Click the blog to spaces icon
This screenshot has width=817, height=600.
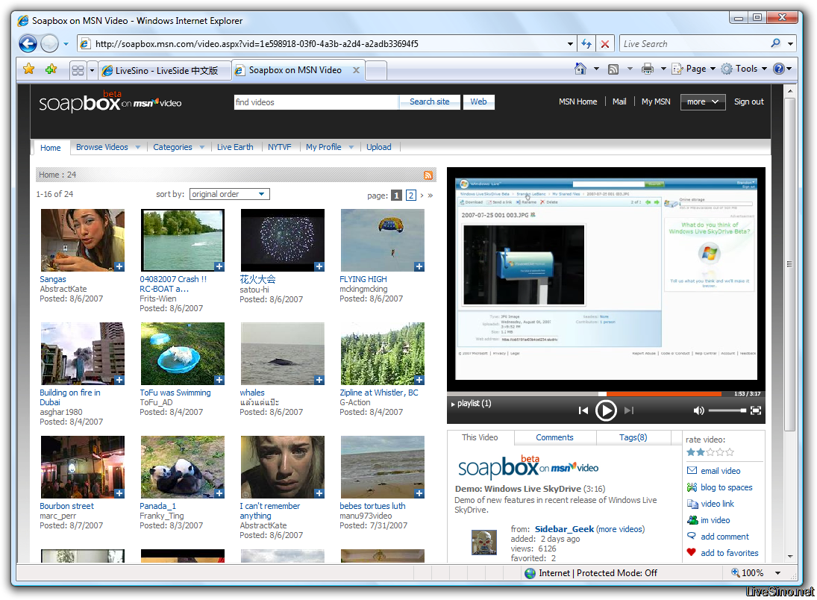(x=692, y=487)
